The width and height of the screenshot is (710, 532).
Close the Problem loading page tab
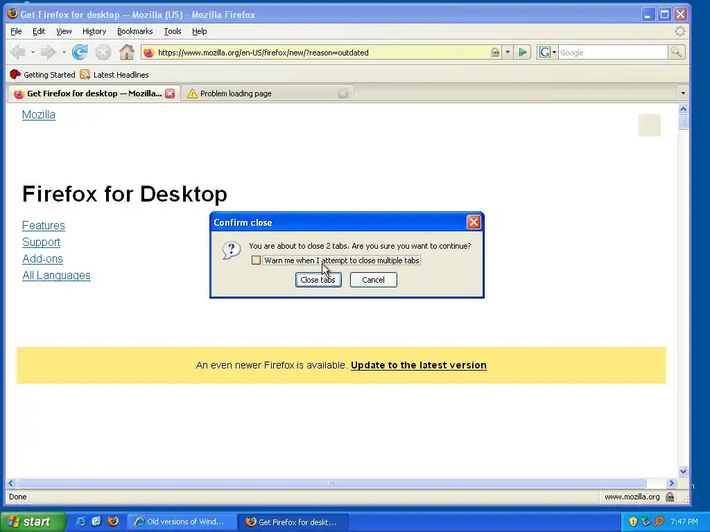click(x=343, y=94)
